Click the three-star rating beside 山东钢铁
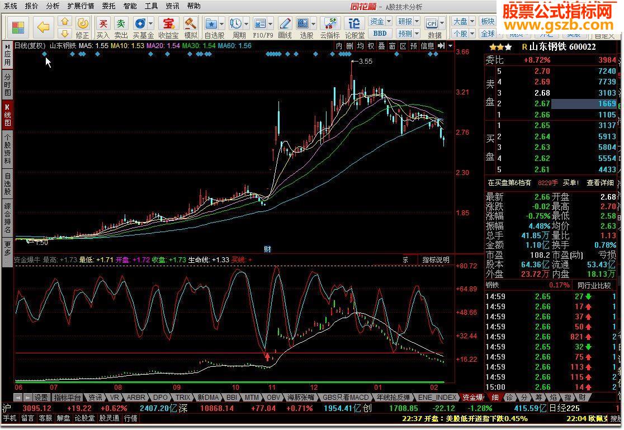The width and height of the screenshot is (624, 430). (500, 47)
